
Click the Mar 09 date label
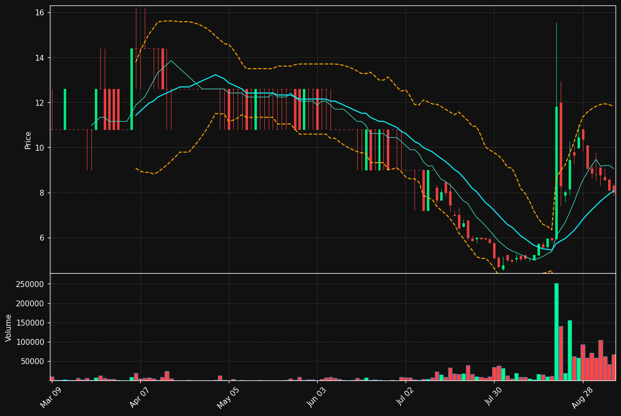pos(51,397)
